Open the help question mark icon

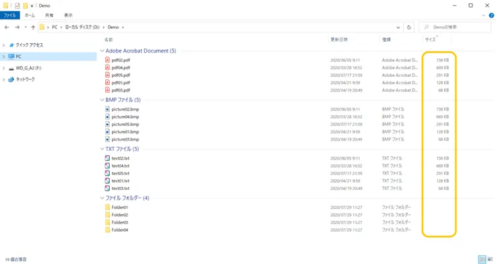491,15
